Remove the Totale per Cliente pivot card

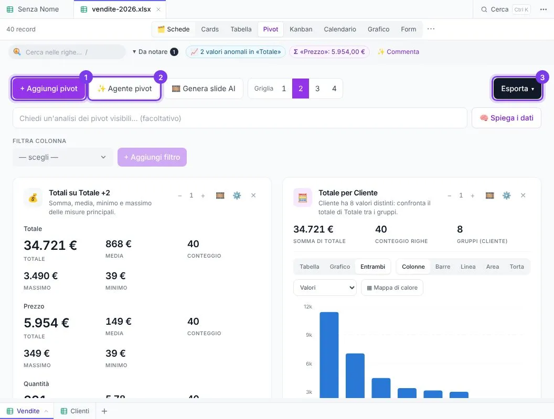coord(523,195)
